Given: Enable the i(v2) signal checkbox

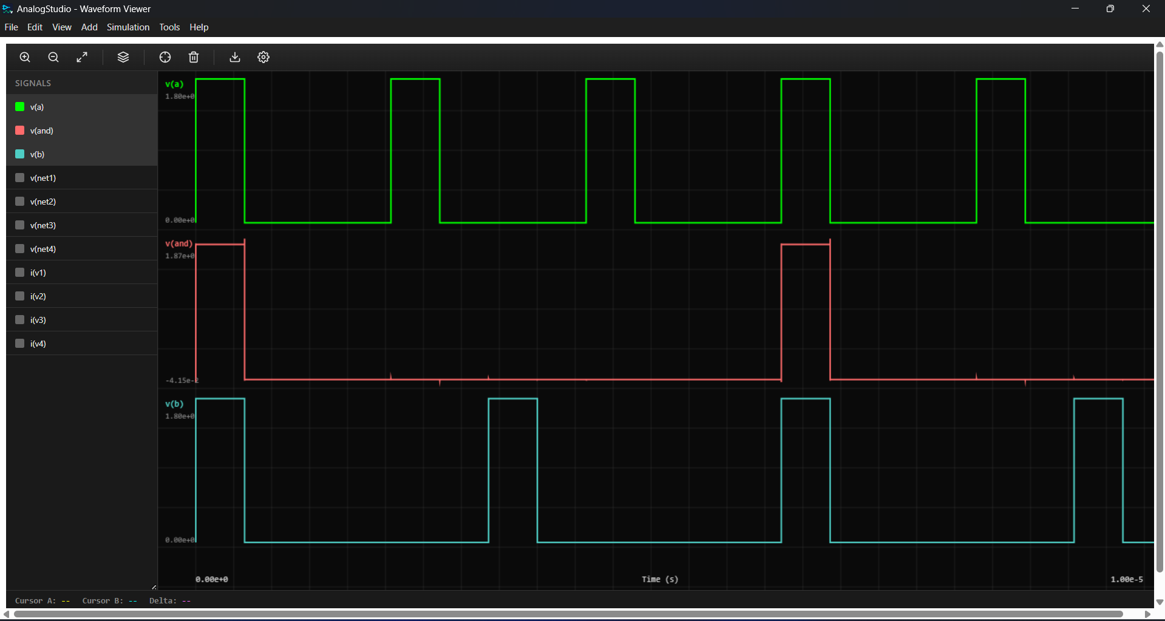Looking at the screenshot, I should point(20,296).
